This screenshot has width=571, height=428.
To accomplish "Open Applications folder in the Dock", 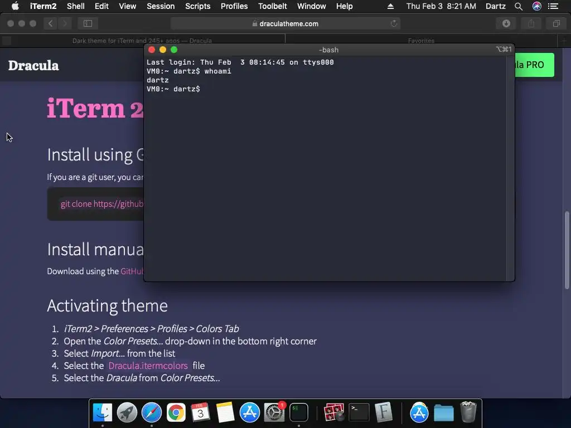I will pos(419,412).
